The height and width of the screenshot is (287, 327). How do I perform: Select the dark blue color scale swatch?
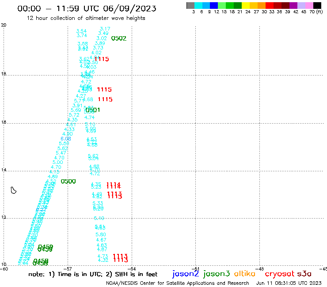click(214, 5)
